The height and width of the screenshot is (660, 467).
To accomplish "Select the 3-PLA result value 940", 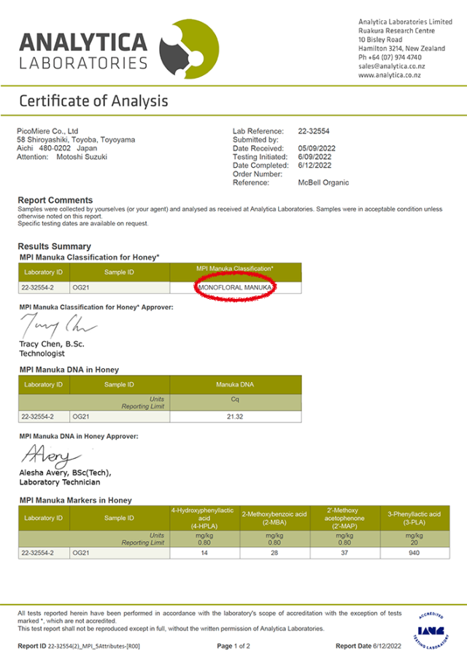I will 414,553.
